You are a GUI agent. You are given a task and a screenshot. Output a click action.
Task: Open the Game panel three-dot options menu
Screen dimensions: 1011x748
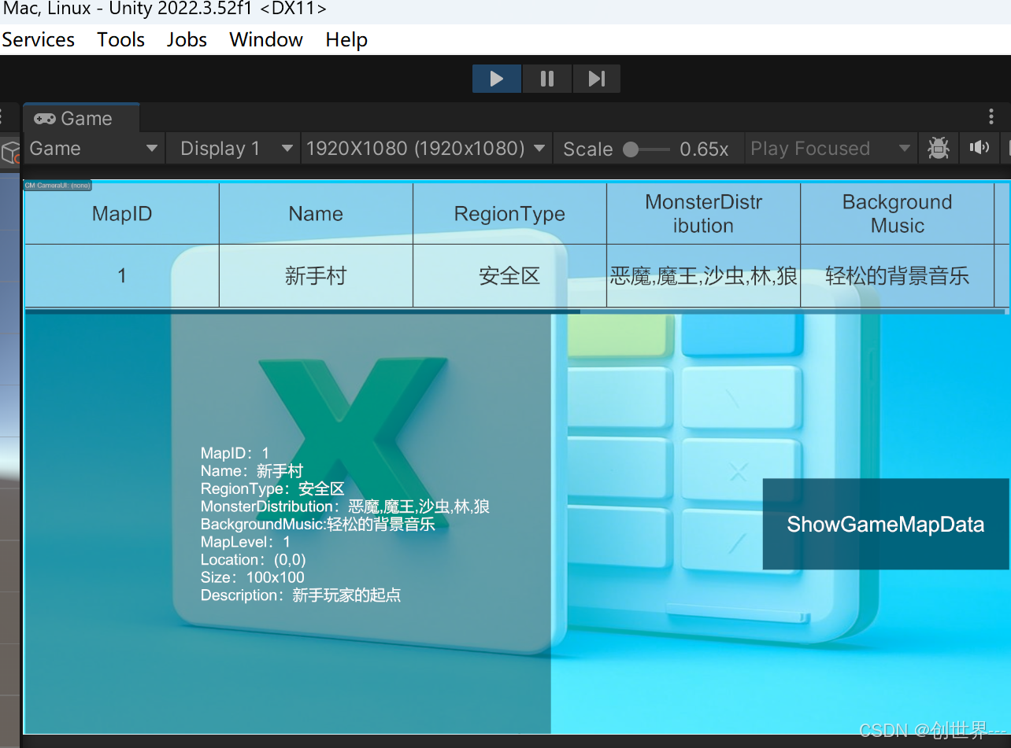991,117
